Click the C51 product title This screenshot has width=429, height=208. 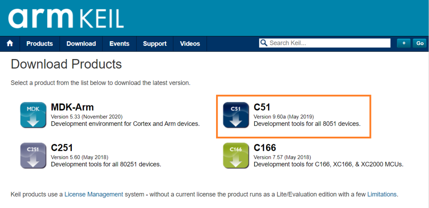262,107
